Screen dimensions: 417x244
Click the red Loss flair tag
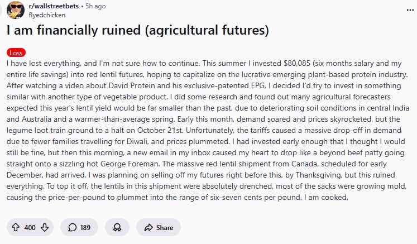16,53
